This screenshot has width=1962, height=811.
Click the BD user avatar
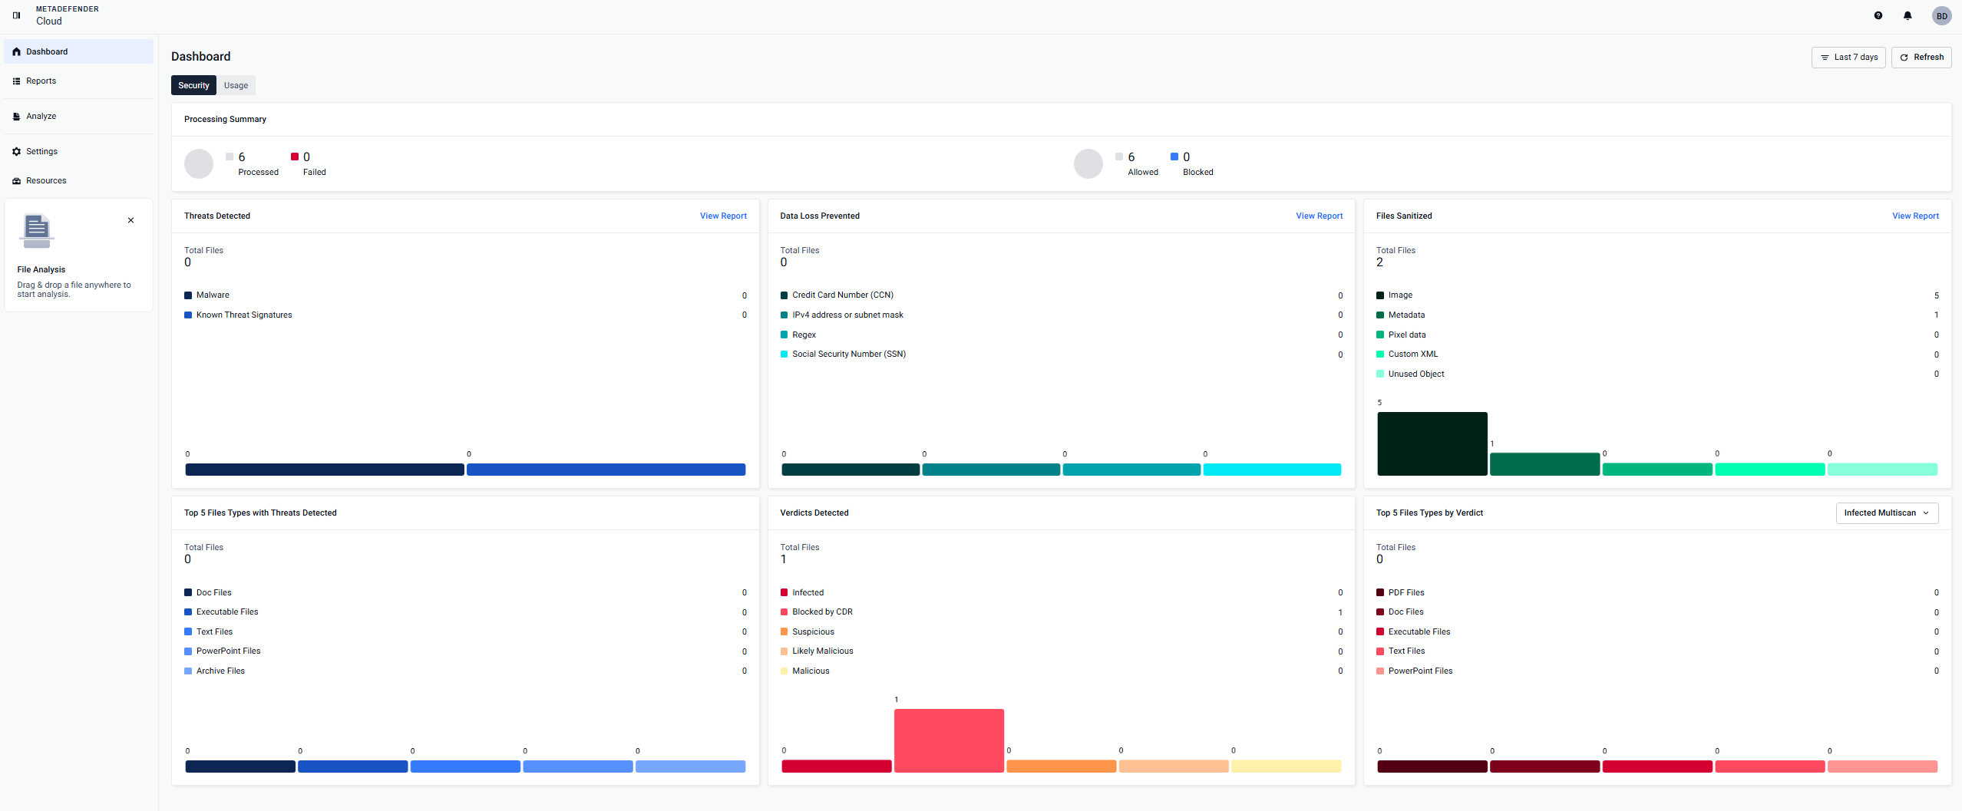pyautogui.click(x=1941, y=16)
